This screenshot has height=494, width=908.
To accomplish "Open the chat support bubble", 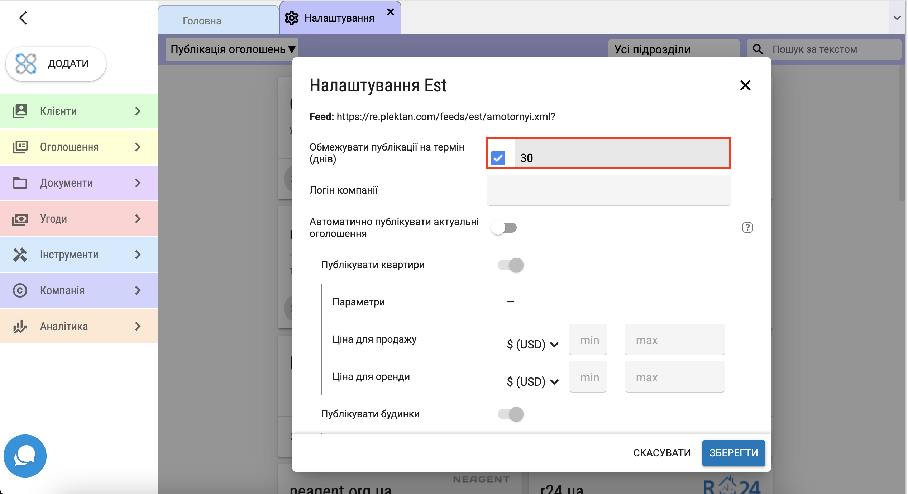I will 25,456.
